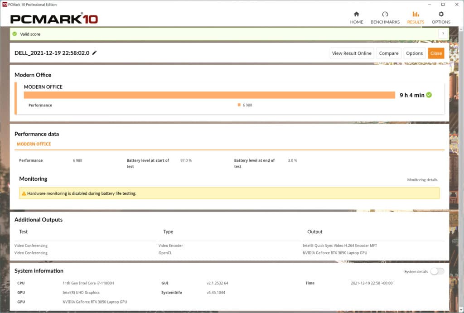Select the MODERN OFFICE performance data tab
Screen dimensions: 464x313
pos(34,144)
